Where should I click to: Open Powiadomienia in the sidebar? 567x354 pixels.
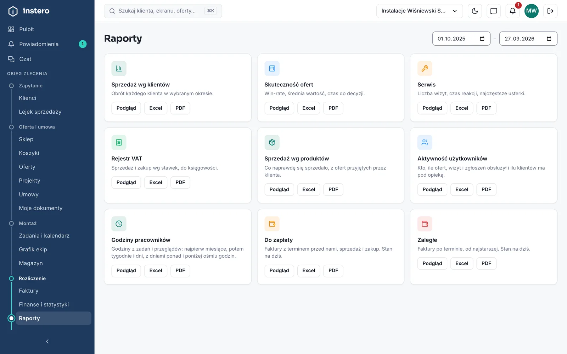coord(47,44)
